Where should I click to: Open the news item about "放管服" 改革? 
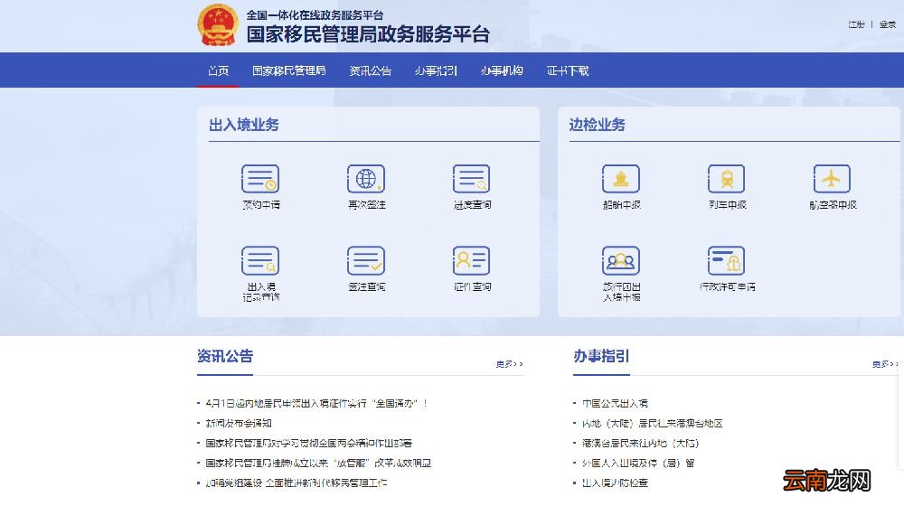pyautogui.click(x=318, y=463)
